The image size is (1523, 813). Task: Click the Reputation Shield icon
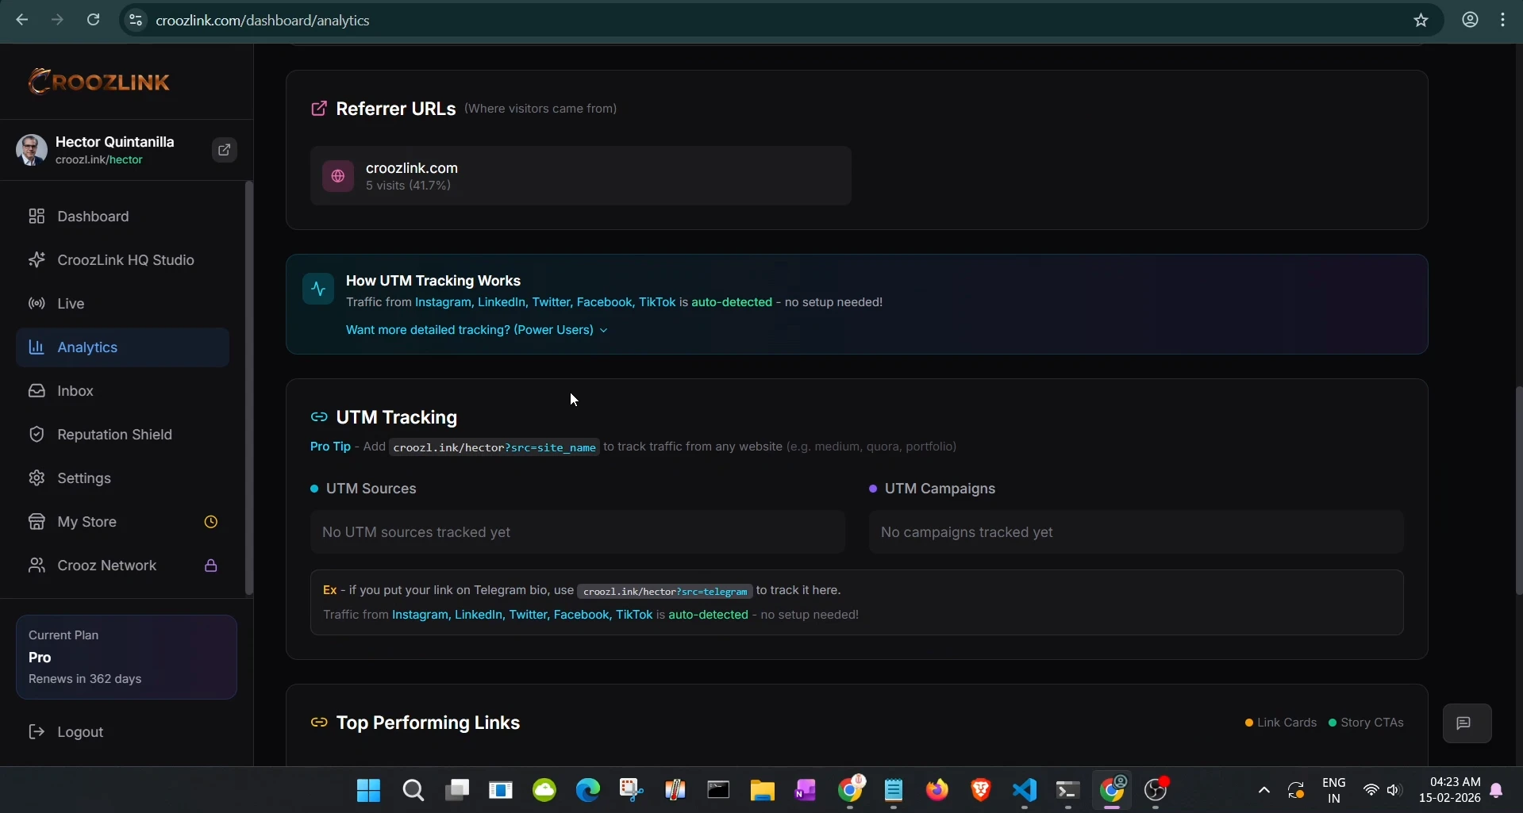point(36,434)
